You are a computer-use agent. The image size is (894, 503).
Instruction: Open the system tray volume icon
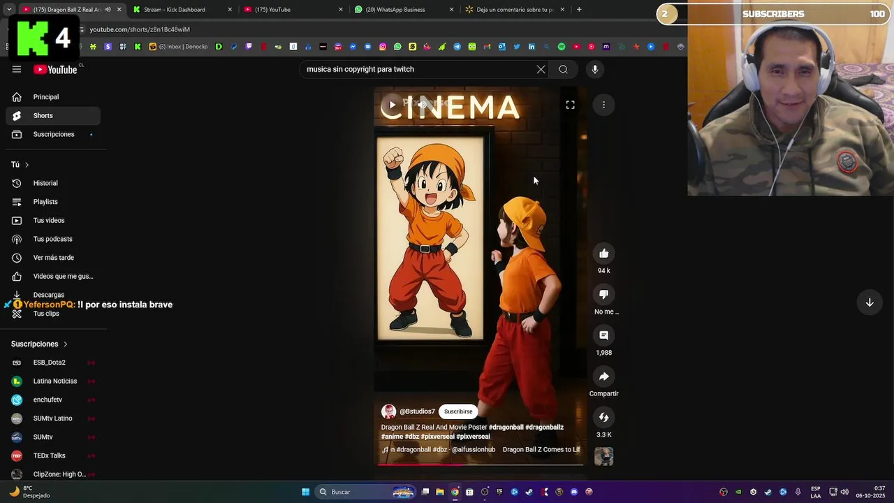click(844, 492)
